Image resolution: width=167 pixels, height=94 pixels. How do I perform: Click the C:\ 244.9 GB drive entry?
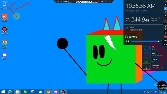click(143, 20)
